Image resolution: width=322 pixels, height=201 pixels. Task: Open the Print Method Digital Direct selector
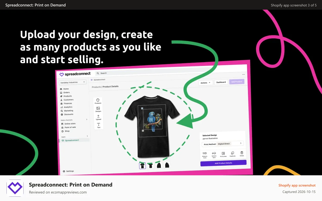pyautogui.click(x=223, y=143)
